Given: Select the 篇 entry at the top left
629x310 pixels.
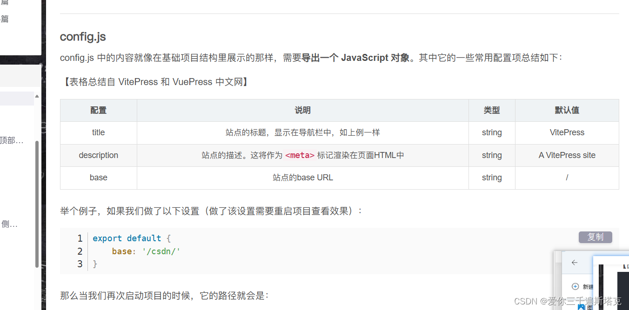Looking at the screenshot, I should coord(5,19).
